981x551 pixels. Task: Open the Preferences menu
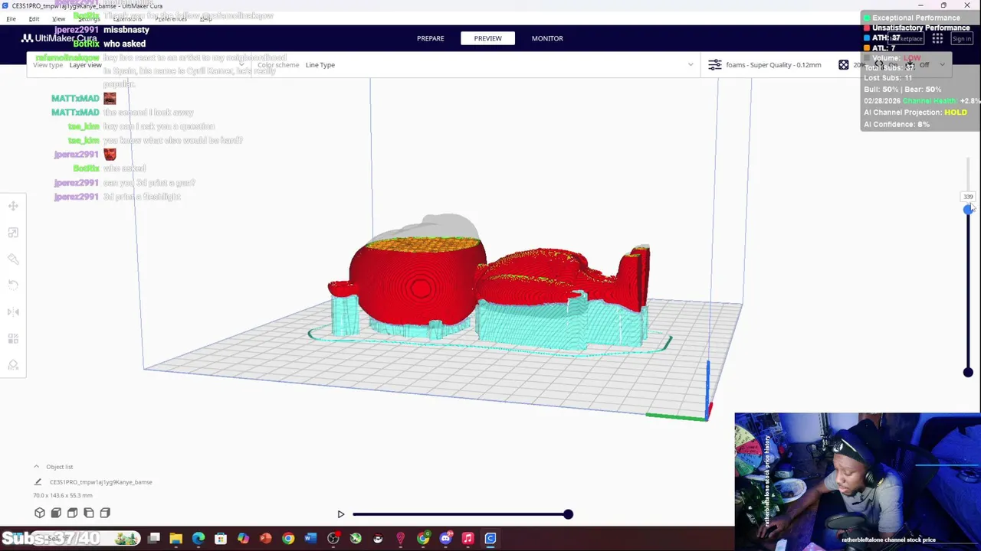point(172,18)
